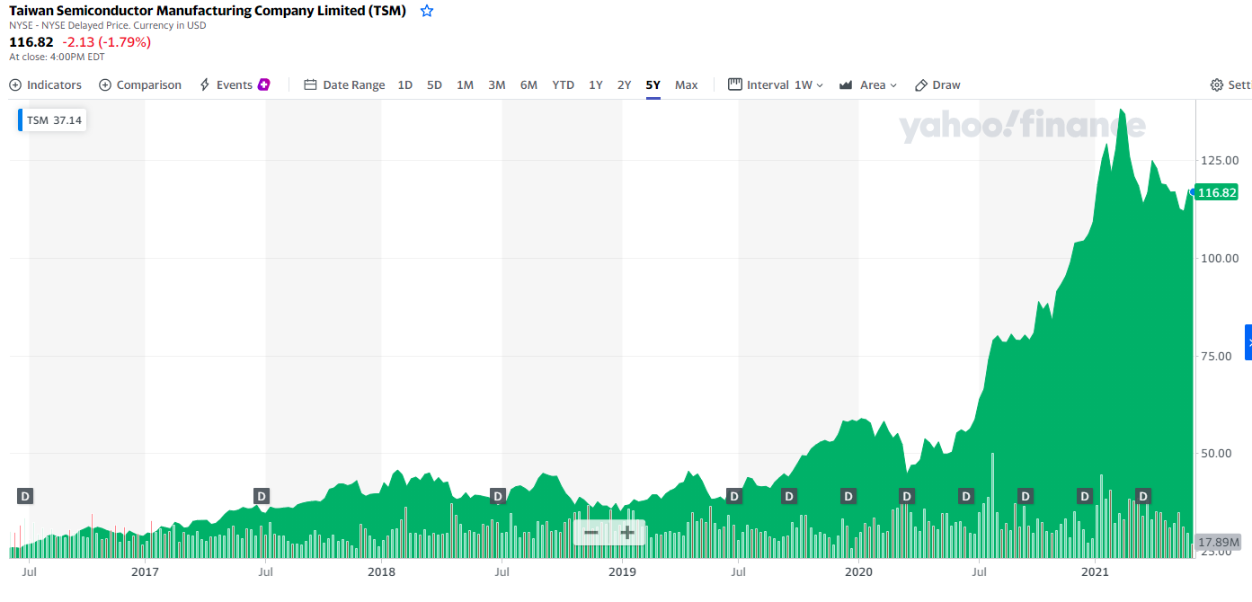Click the purple Events badge icon

264,84
